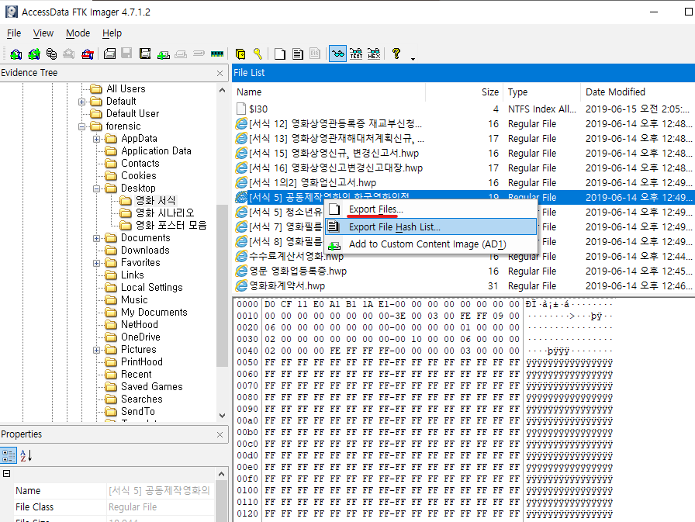
Task: Open the Image Mounting toolbar icon
Action: click(51, 54)
